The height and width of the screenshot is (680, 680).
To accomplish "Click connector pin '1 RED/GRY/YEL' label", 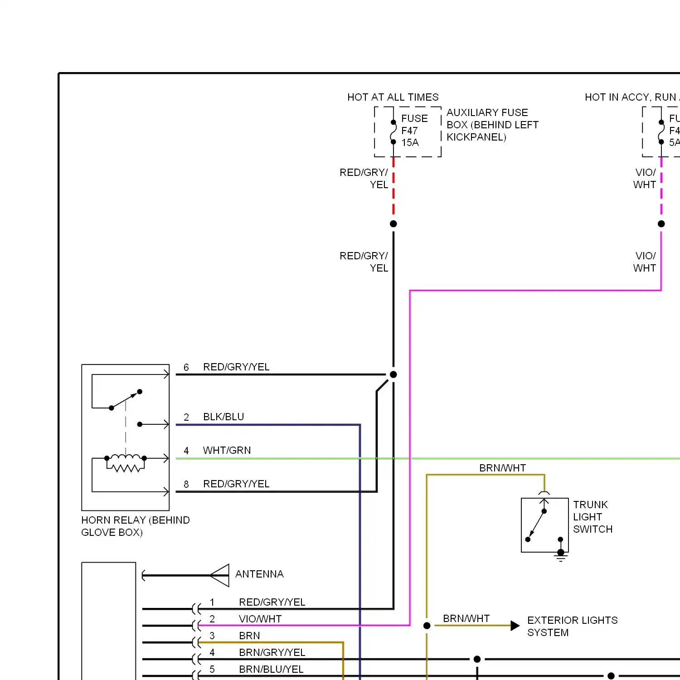I will pyautogui.click(x=257, y=602).
